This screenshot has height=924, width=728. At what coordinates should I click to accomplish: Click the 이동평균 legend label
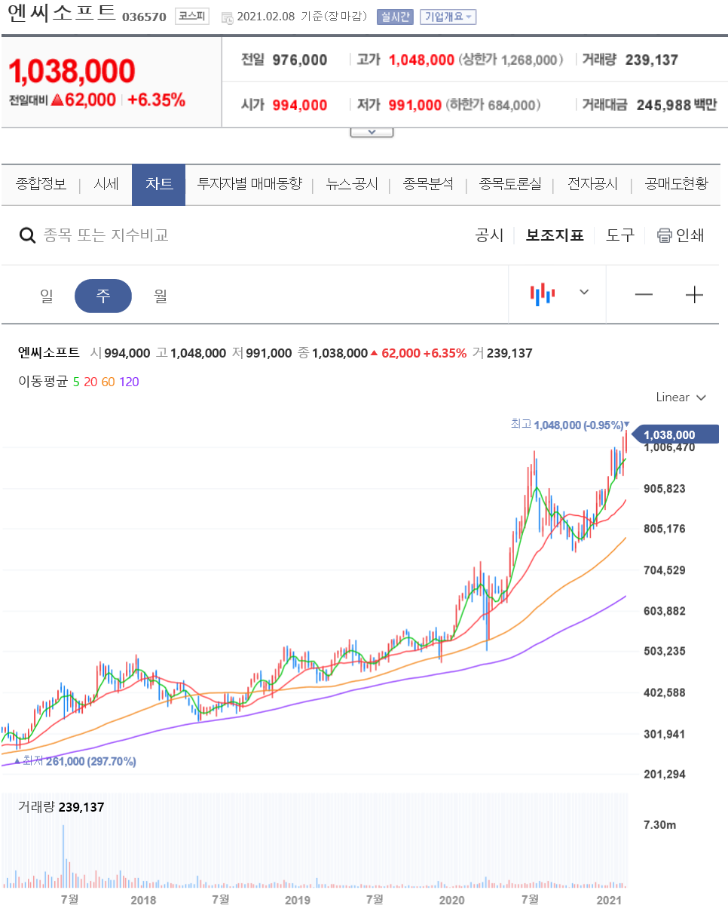pos(43,382)
